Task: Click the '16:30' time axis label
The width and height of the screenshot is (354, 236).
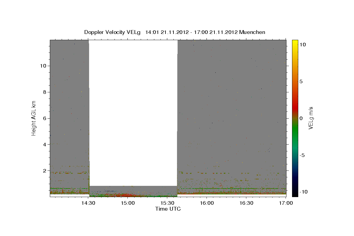Action: tap(246, 203)
